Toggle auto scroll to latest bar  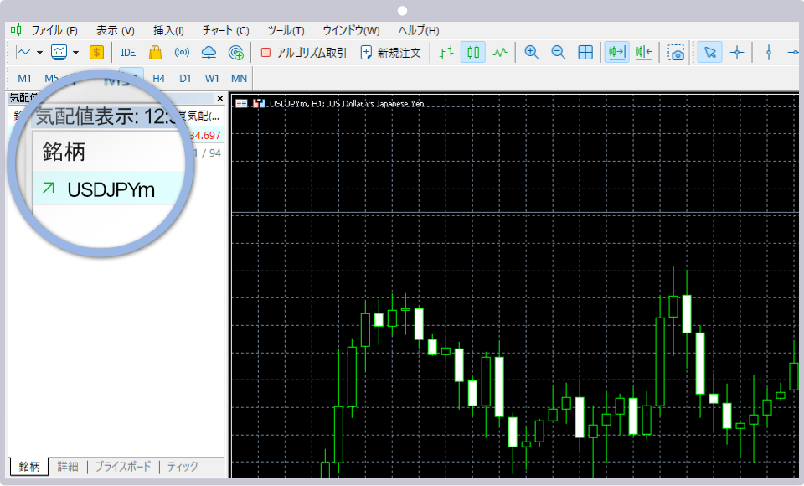tap(617, 52)
